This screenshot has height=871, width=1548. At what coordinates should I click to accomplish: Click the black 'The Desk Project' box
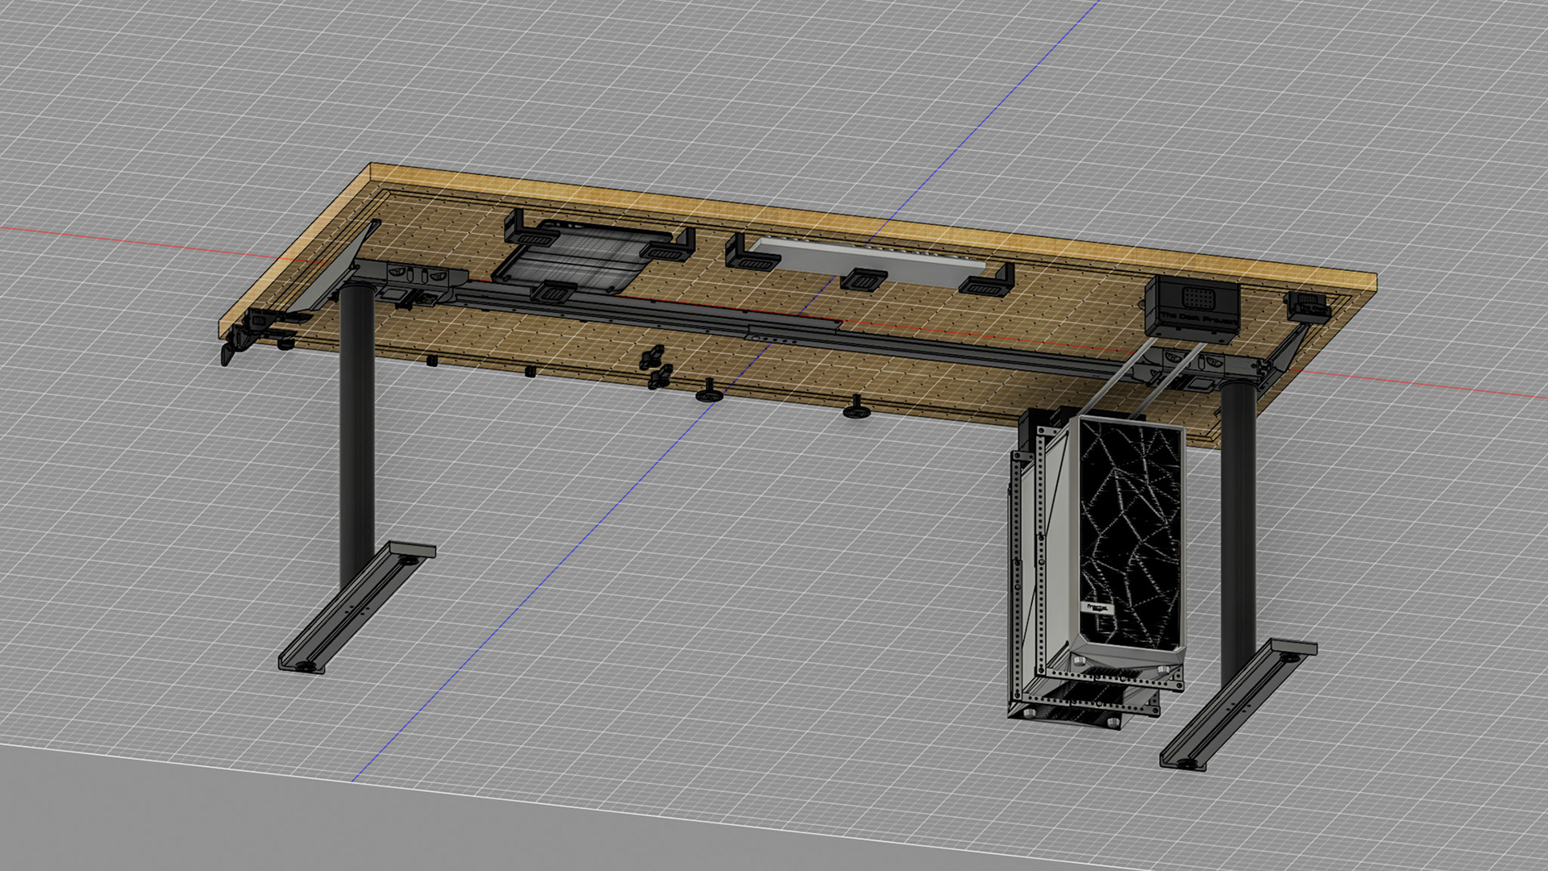[1192, 308]
